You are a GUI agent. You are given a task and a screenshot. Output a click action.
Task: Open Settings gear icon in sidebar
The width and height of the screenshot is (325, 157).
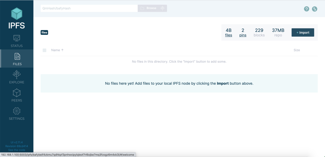point(17,111)
